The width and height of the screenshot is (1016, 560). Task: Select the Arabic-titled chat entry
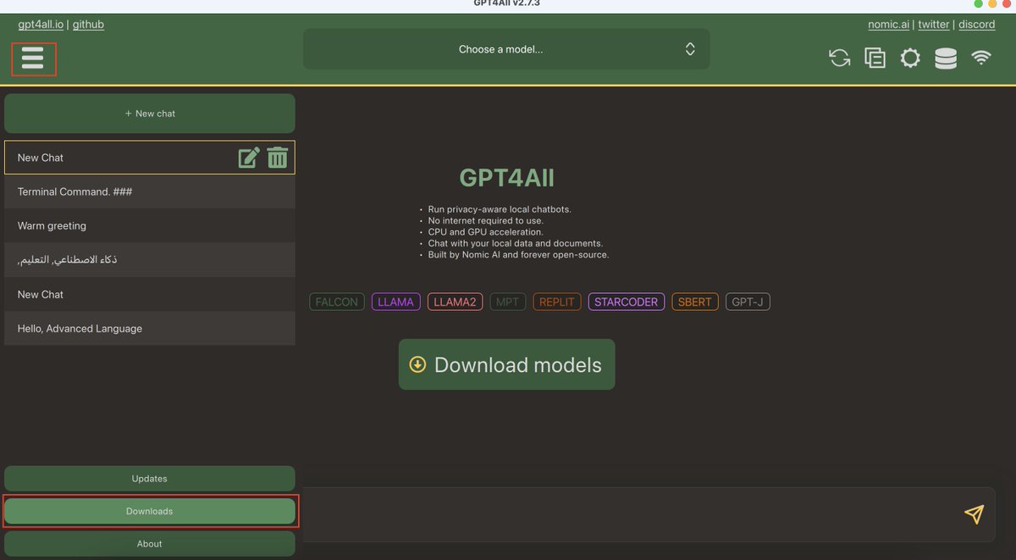(150, 259)
